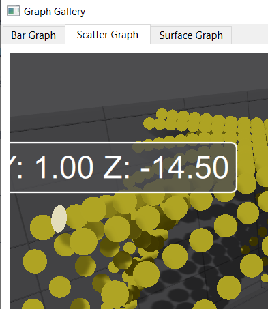Select large sphere at bottom right of graph
Screen dimensions: 268x309
pos(229,288)
